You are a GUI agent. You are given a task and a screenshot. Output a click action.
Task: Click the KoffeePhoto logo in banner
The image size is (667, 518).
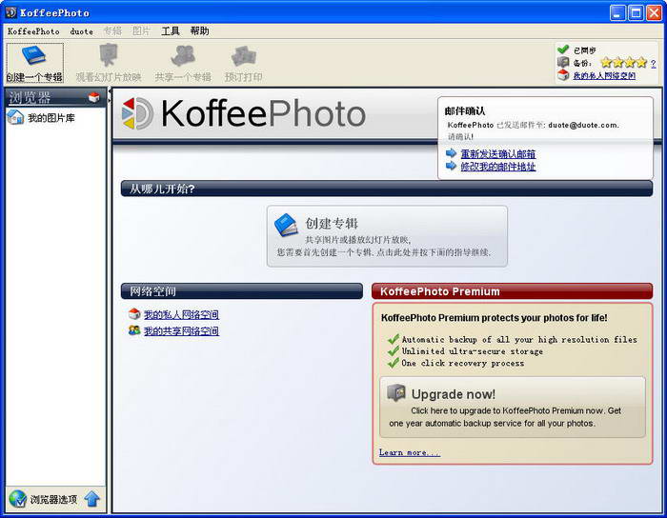coord(243,113)
